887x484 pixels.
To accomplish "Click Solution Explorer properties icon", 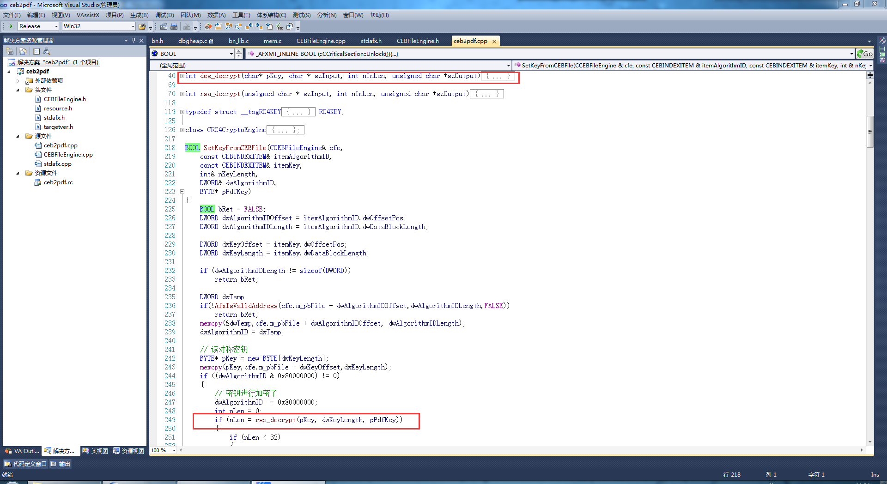I will coord(10,51).
